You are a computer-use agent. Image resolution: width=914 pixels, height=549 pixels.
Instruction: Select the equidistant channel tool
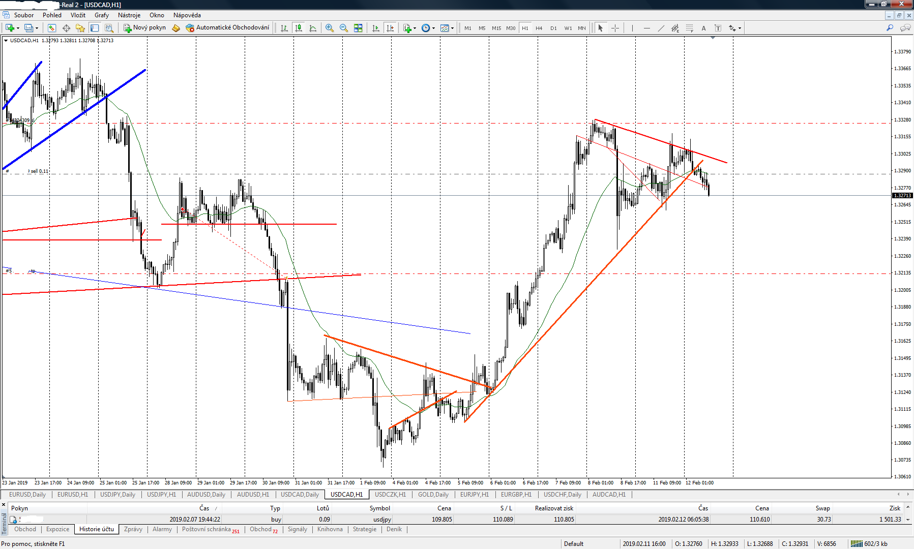pos(675,28)
